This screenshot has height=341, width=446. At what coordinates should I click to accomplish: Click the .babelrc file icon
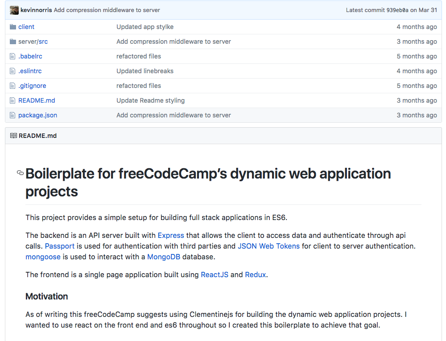[12, 56]
